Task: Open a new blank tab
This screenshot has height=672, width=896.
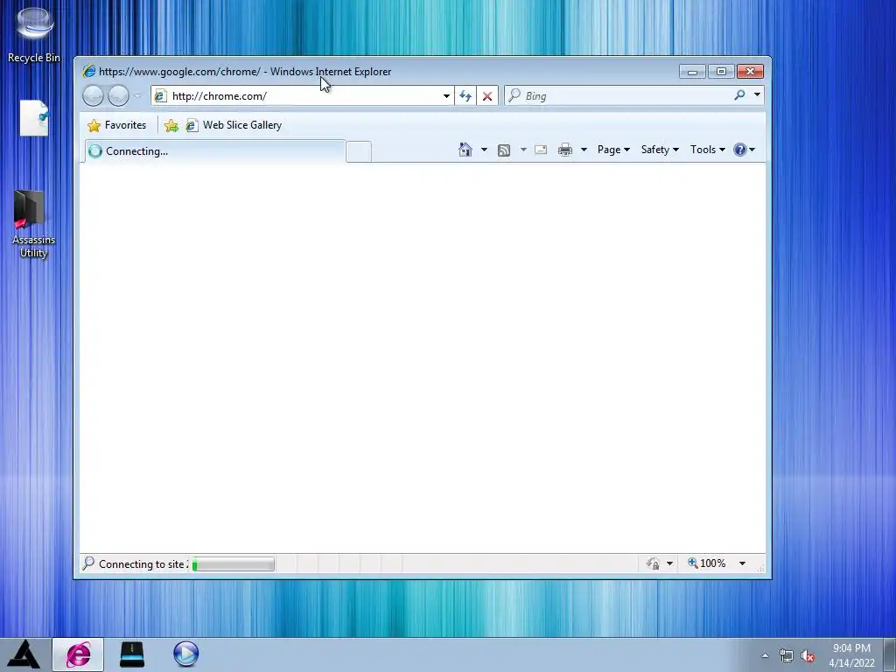Action: [x=359, y=152]
